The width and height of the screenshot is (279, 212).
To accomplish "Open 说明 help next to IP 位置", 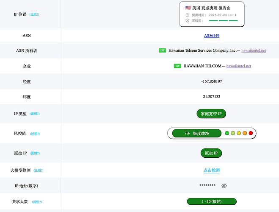I will pos(34,14).
